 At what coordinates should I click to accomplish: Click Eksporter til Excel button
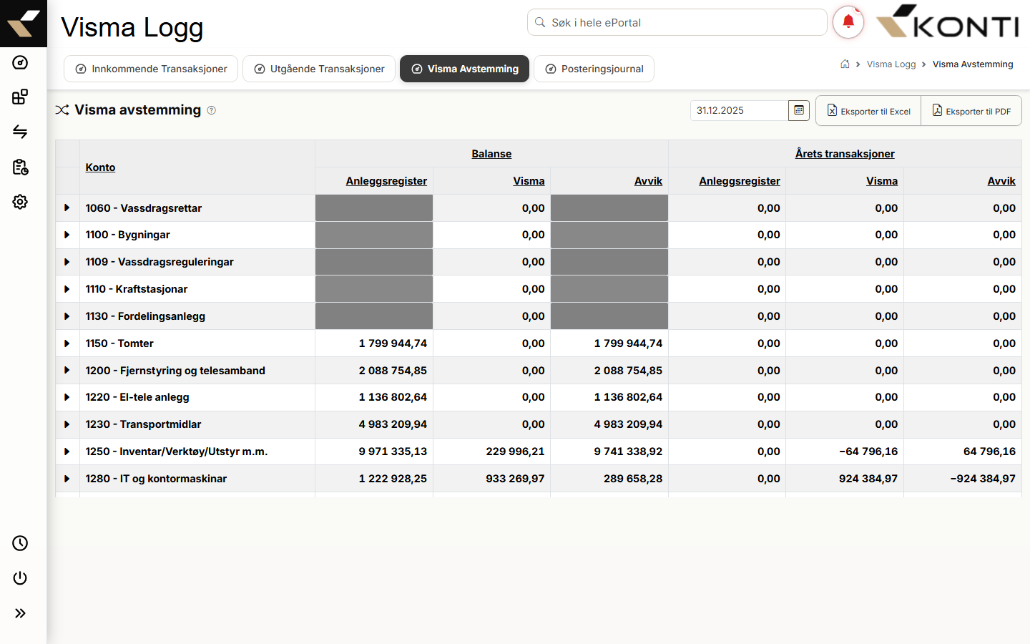(868, 111)
